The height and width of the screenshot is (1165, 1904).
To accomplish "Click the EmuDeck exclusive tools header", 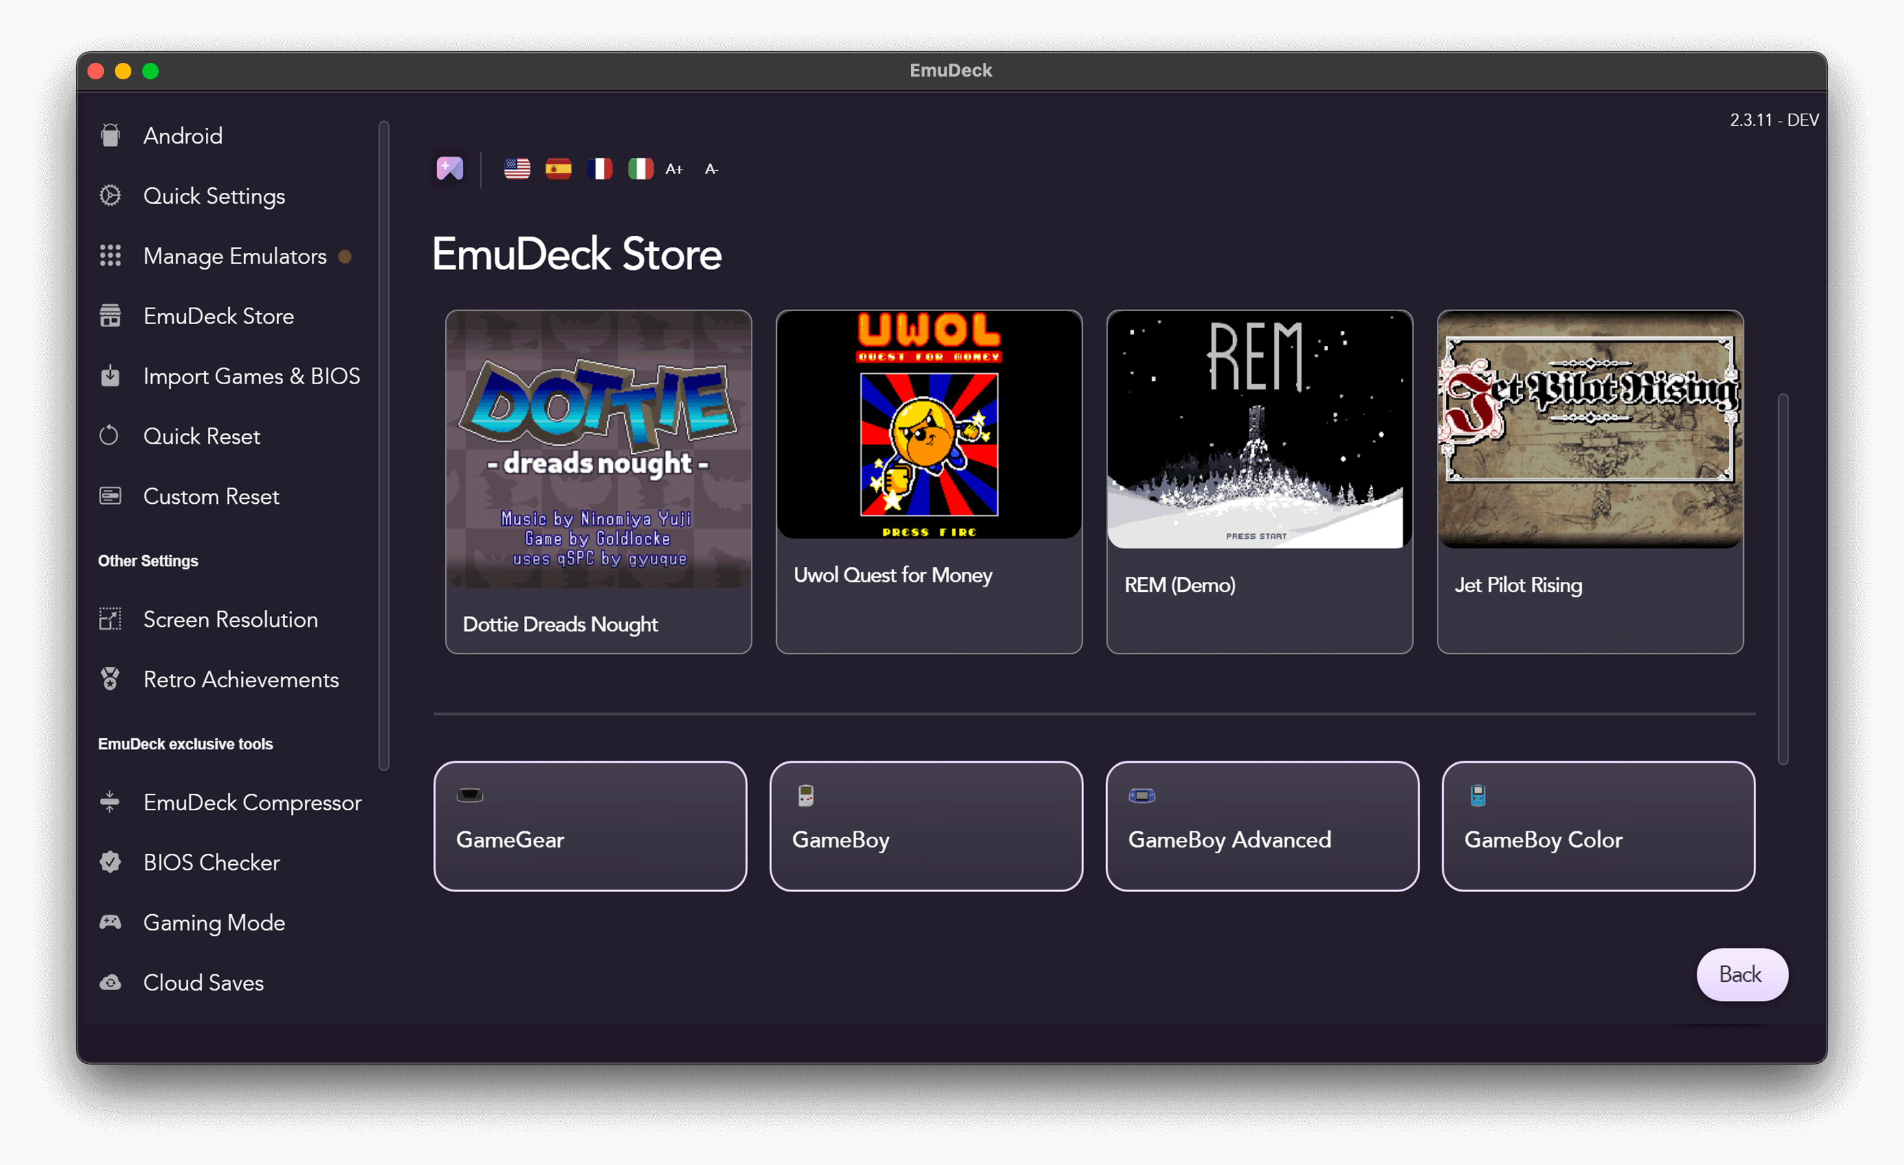I will 185,744.
